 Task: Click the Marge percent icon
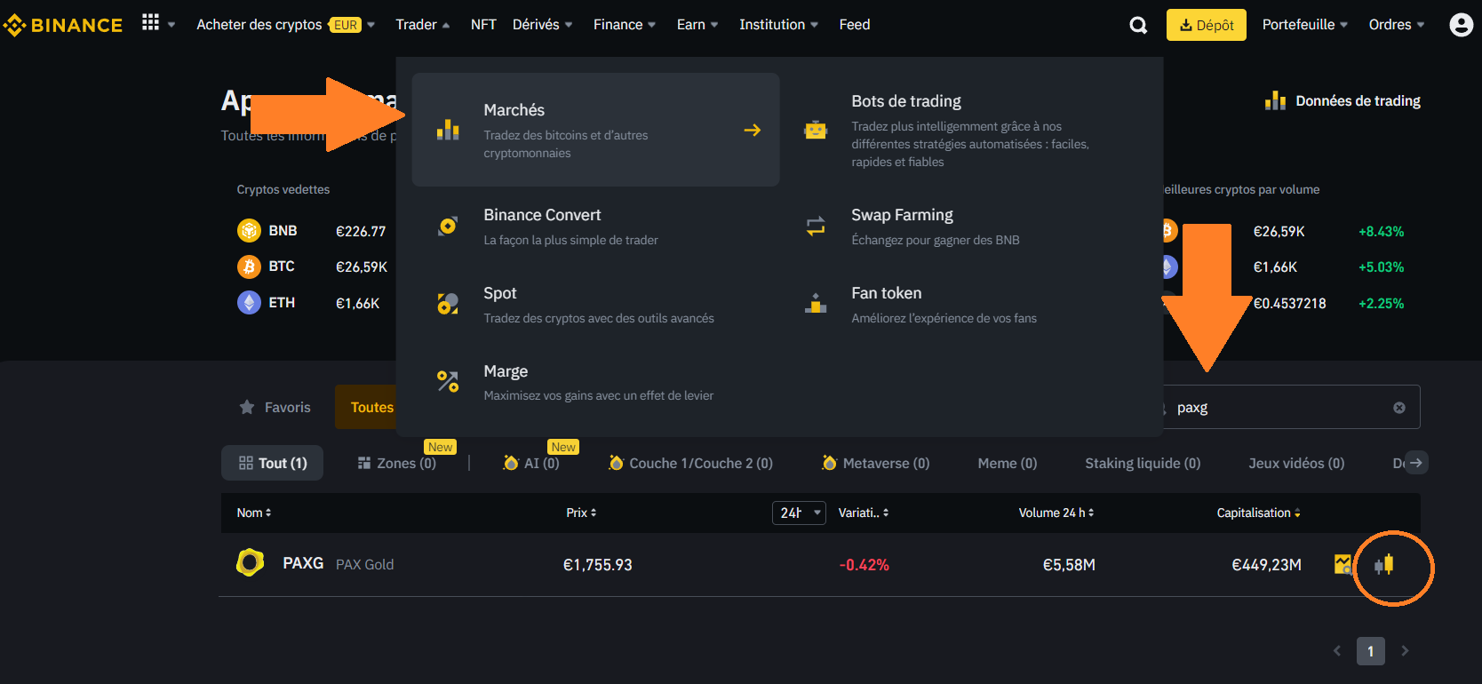point(448,382)
